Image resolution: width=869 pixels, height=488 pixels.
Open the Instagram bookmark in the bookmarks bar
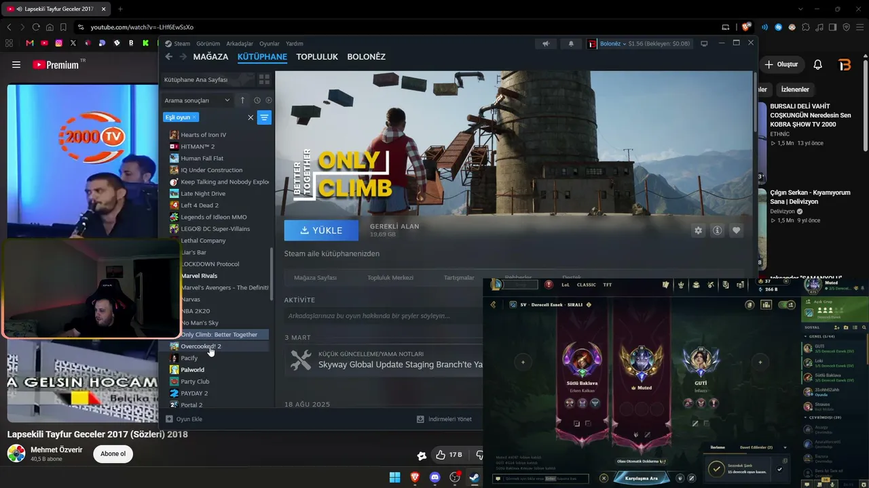pos(59,43)
